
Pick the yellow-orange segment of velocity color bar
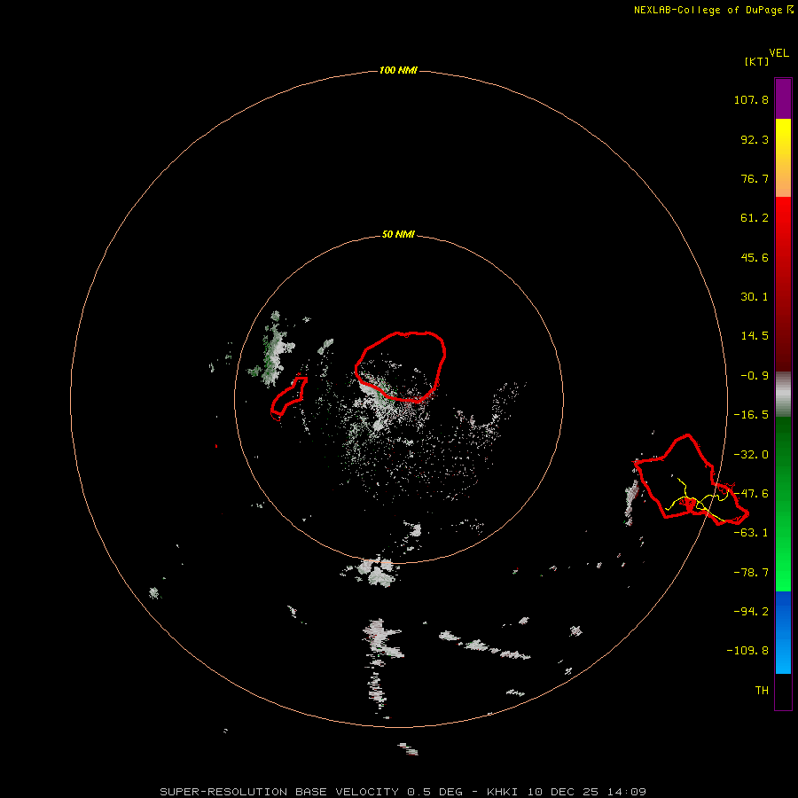783,158
